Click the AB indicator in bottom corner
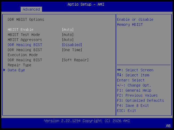The image size is (174, 130). pyautogui.click(x=168, y=126)
